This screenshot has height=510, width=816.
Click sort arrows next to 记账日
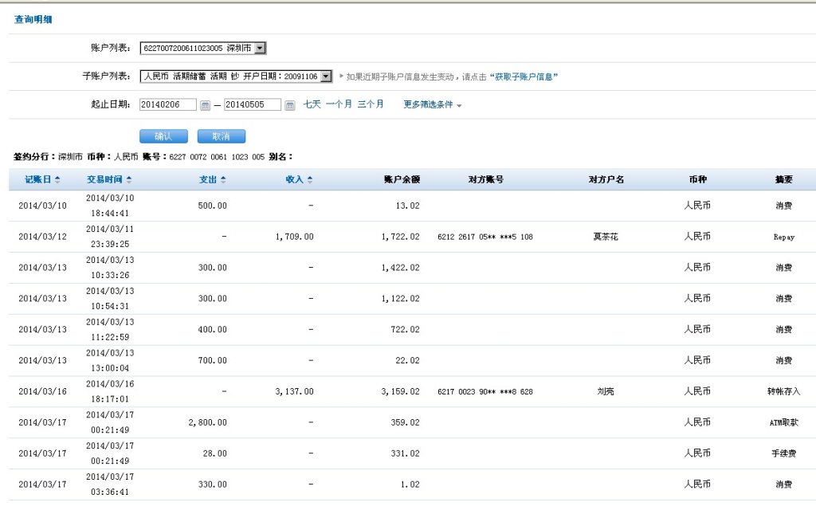click(57, 180)
